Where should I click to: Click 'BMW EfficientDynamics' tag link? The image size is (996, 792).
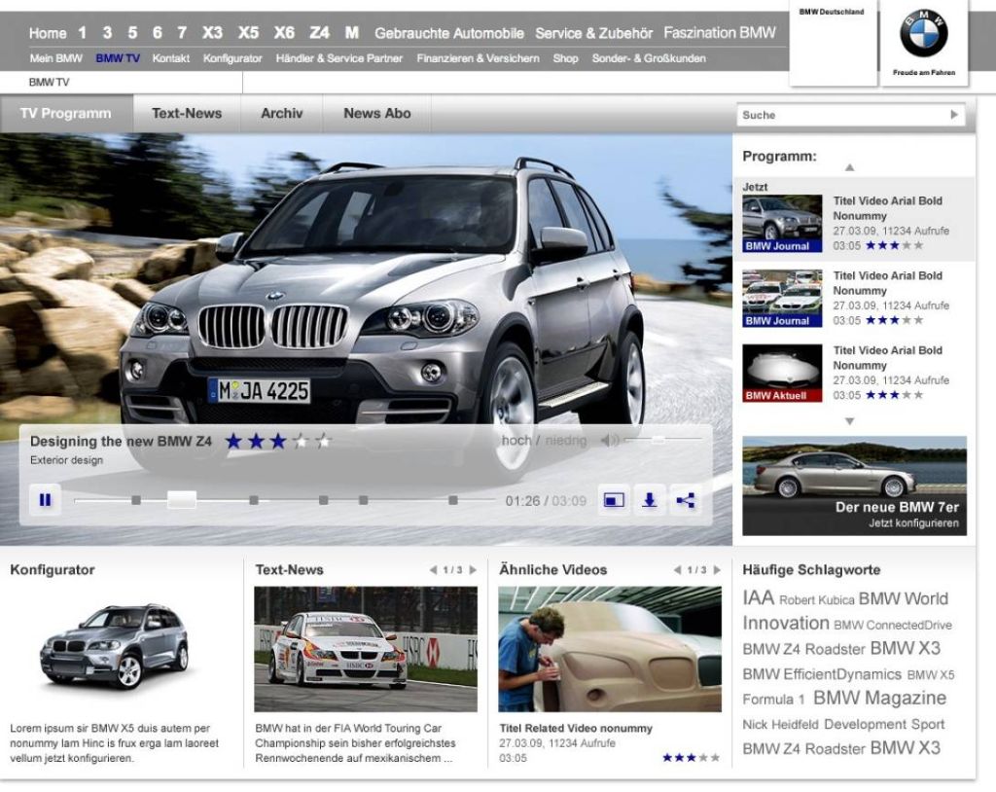[822, 674]
